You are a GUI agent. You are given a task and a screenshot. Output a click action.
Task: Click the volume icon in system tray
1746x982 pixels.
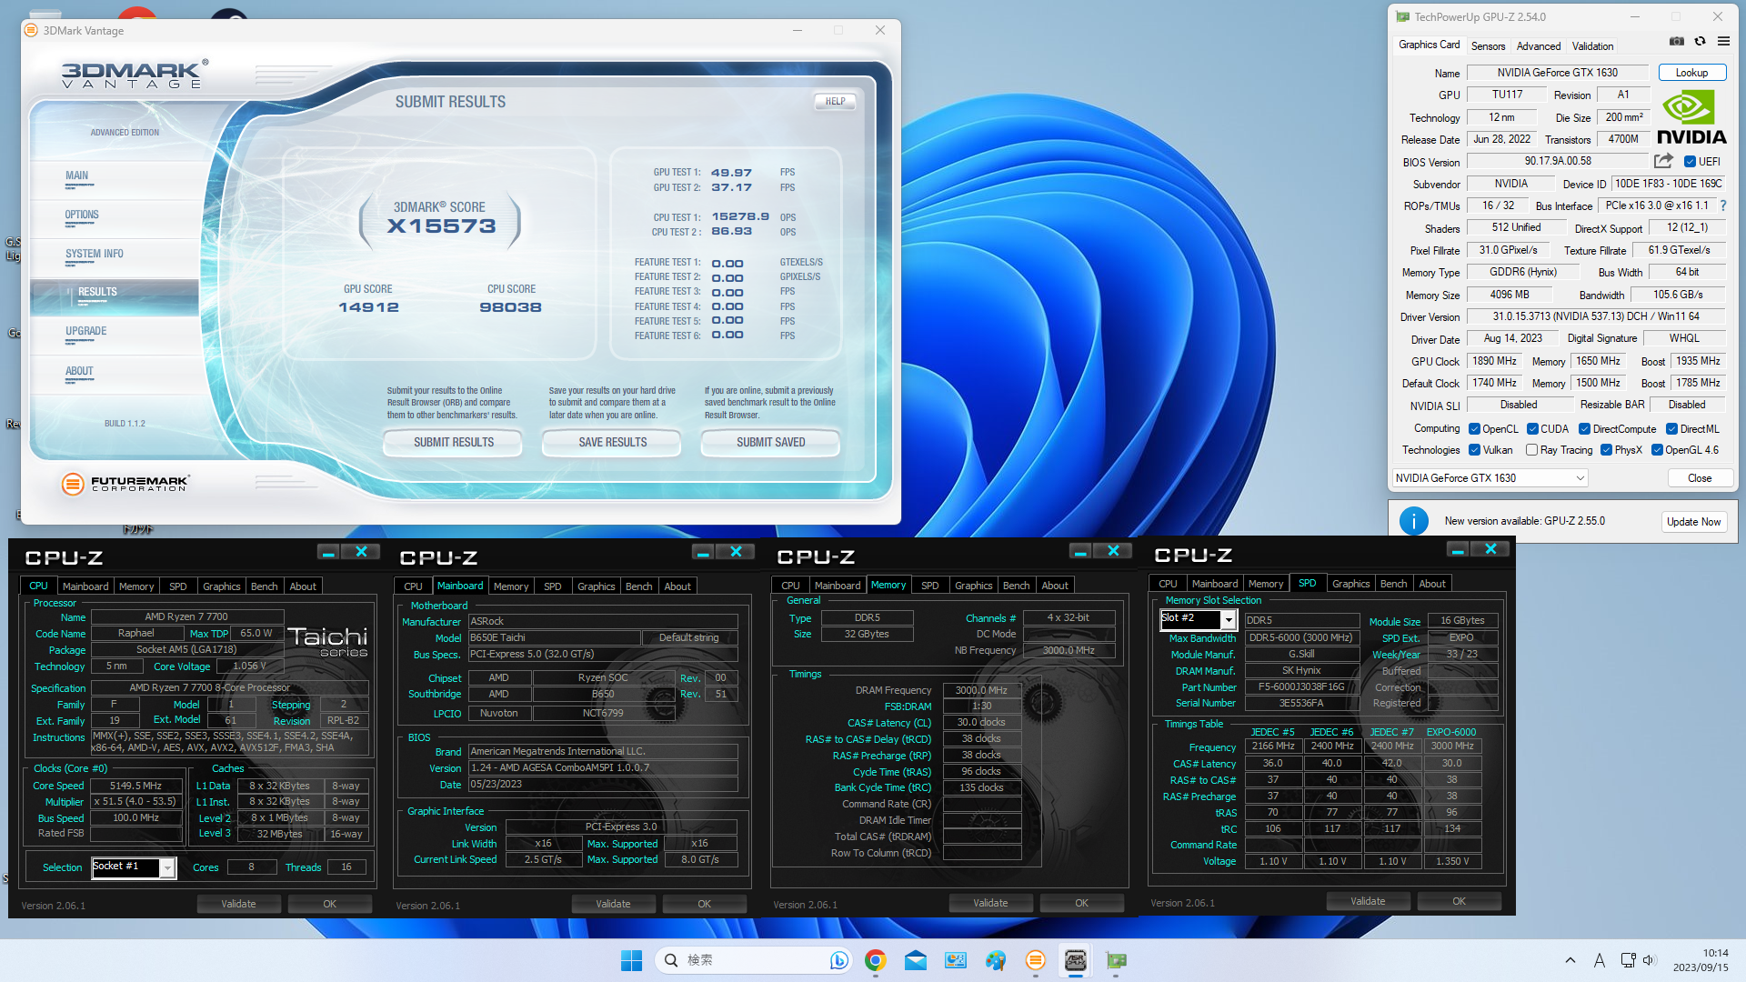click(x=1650, y=960)
